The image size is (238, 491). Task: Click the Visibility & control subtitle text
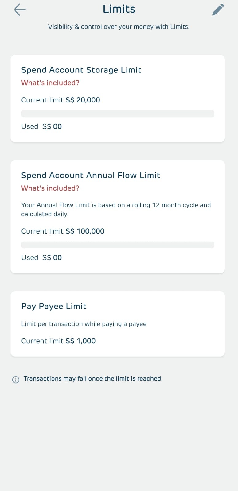click(119, 27)
